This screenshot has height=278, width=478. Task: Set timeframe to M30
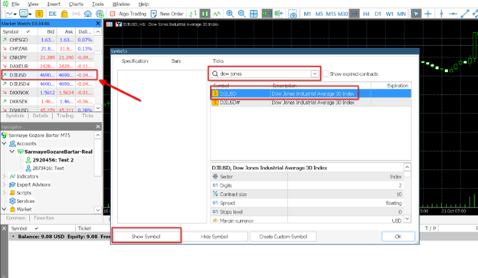(342, 14)
